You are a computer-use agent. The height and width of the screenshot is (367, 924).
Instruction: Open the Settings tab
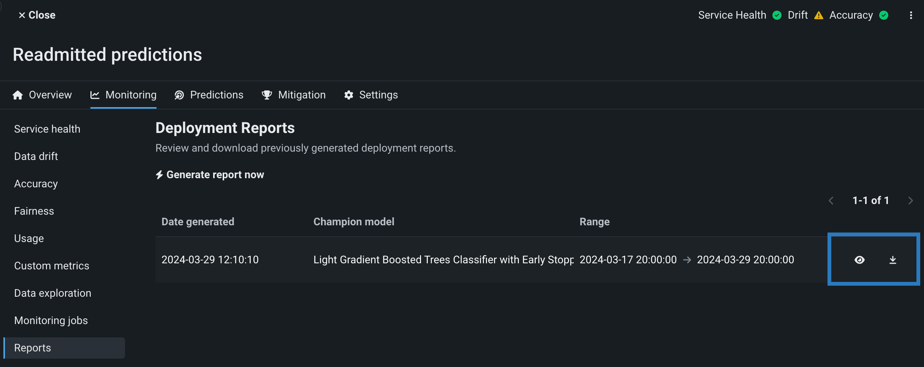point(371,95)
